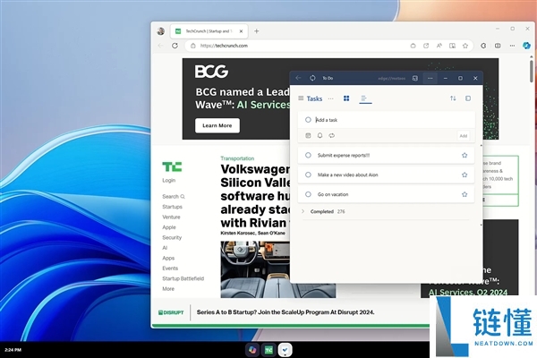537x358 pixels.
Task: Click the Disrupt ScaleUp Program banner text
Action: [286, 312]
